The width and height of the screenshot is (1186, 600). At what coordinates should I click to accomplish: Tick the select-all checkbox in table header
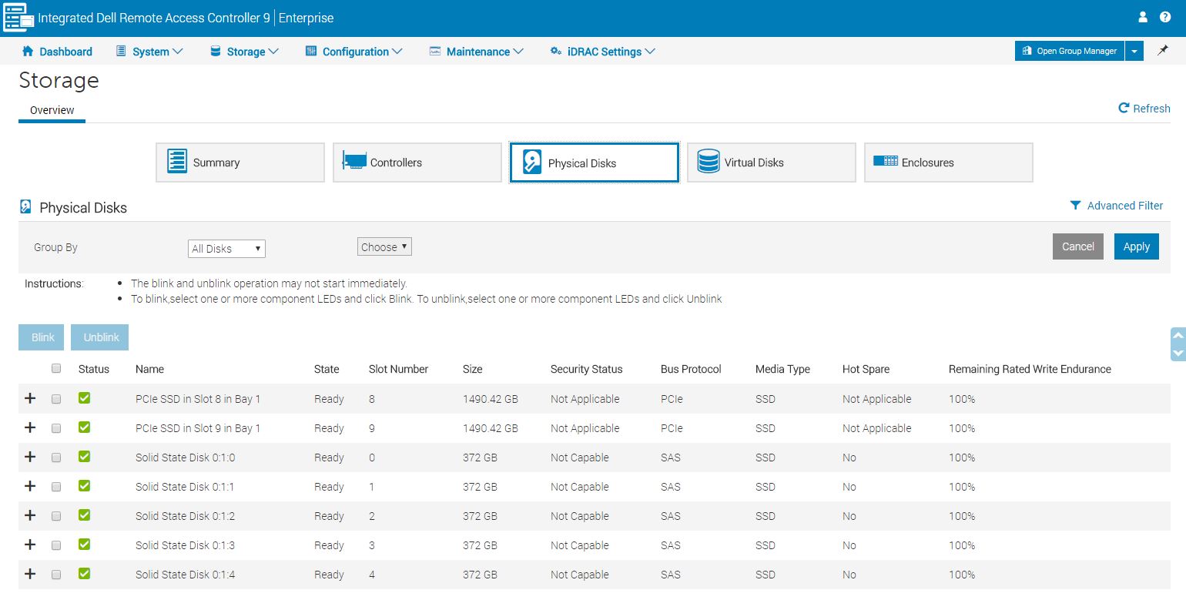point(56,369)
